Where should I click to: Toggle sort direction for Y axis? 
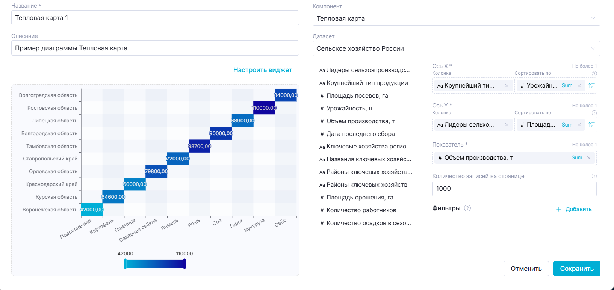point(591,125)
